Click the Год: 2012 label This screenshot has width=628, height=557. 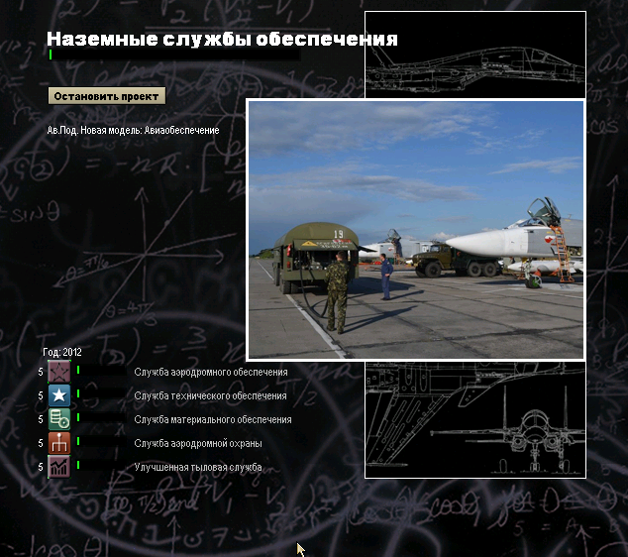(x=62, y=352)
